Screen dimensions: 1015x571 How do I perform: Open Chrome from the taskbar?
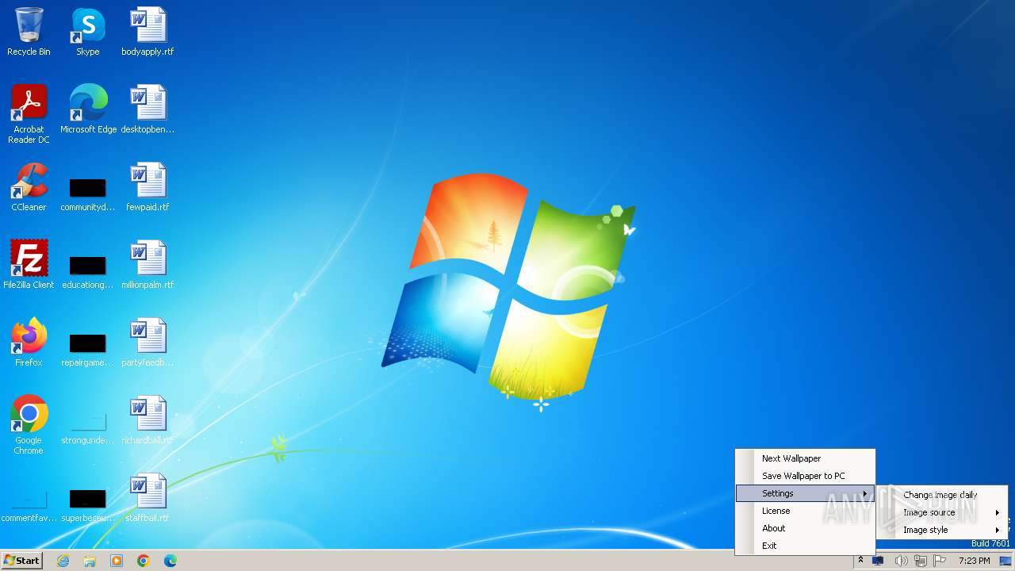(x=144, y=561)
